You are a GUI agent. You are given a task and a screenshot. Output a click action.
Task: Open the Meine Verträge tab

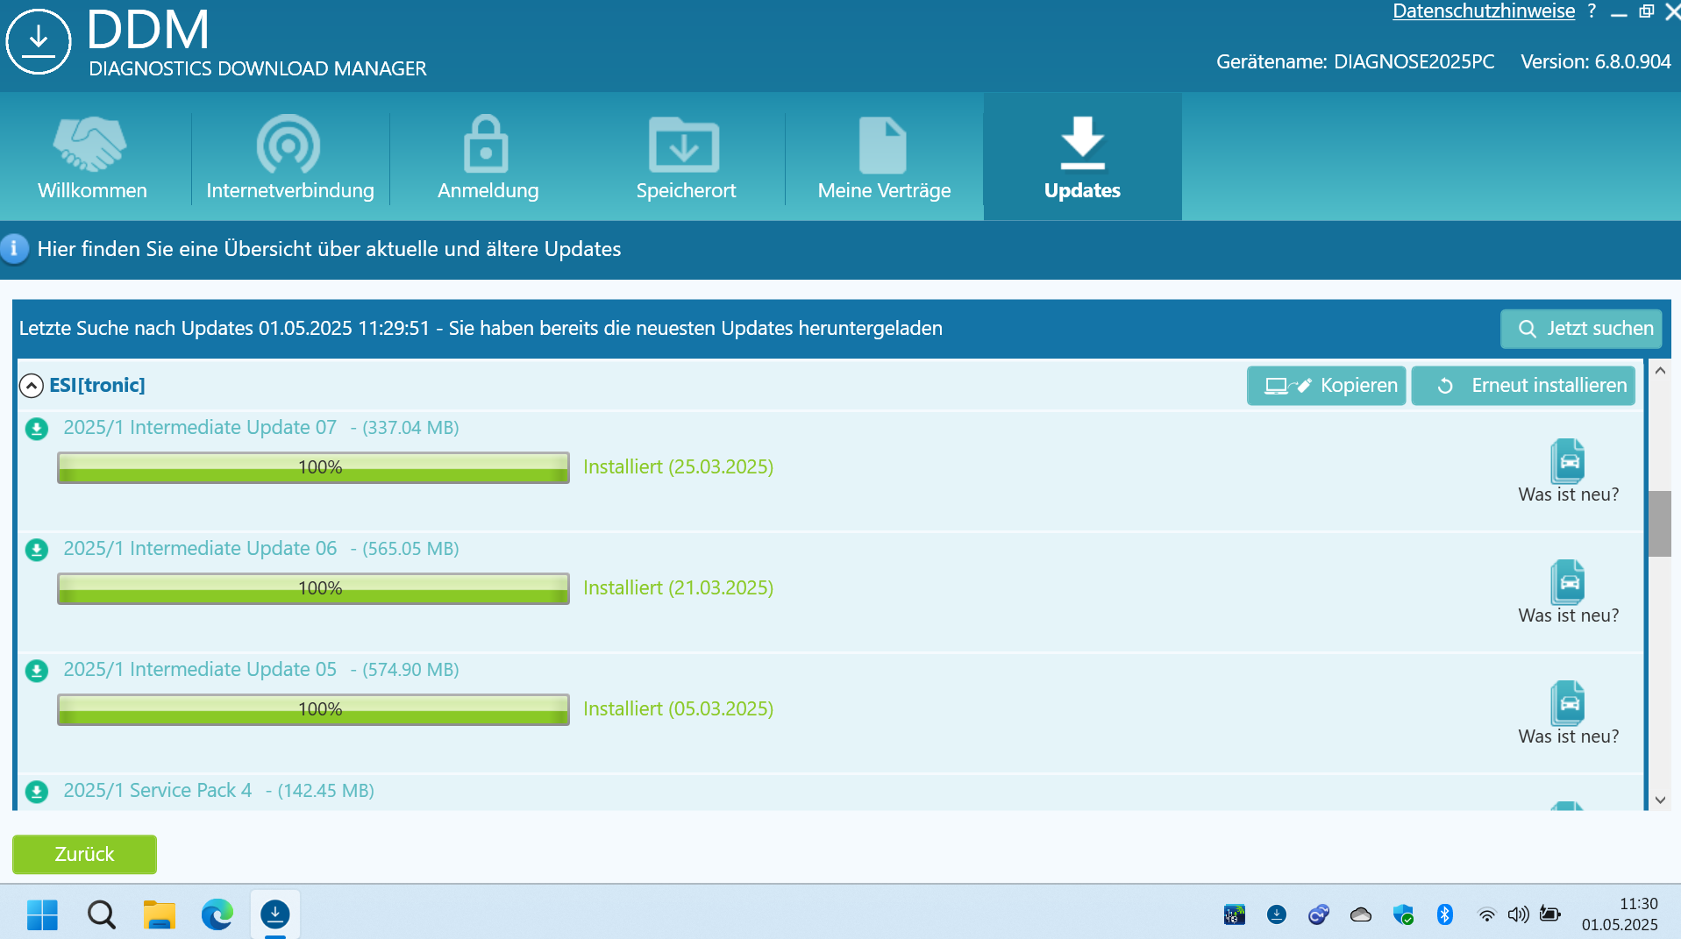(884, 157)
